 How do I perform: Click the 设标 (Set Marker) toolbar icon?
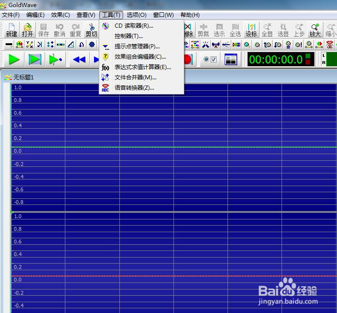pos(251,30)
